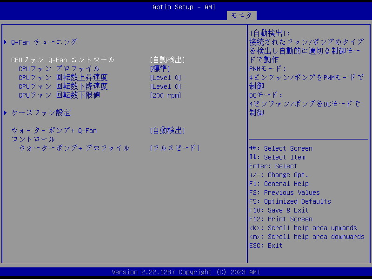This screenshot has width=372, height=279.
Task: Select CPUファン 回転数上昇速度 label
Action: 63,78
